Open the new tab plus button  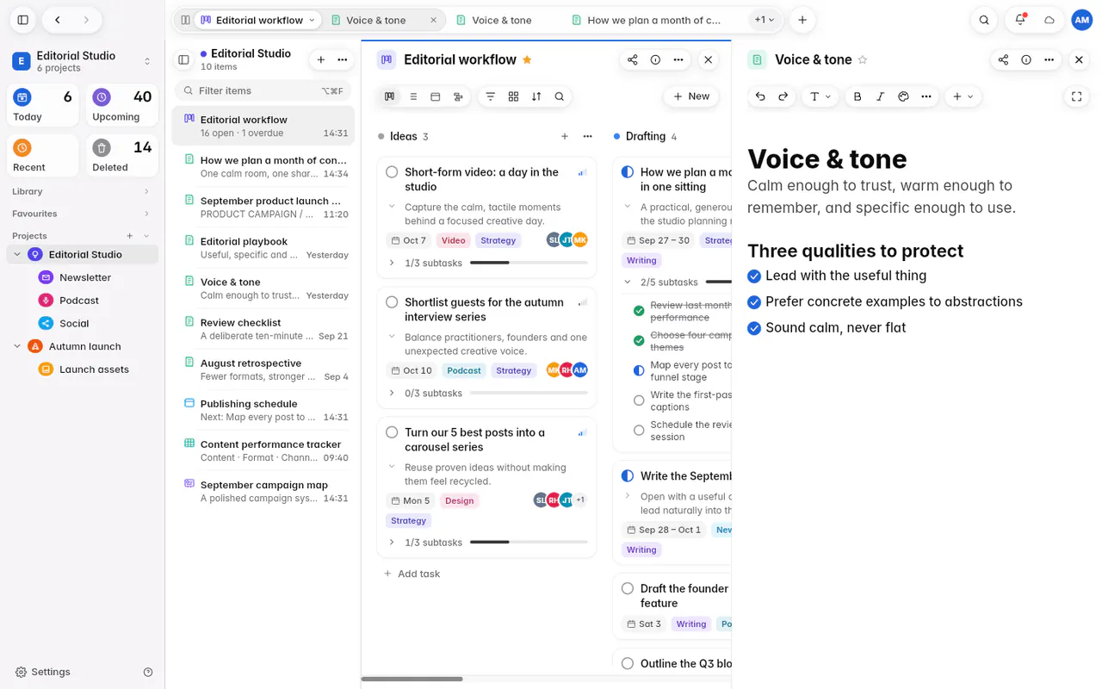(802, 20)
